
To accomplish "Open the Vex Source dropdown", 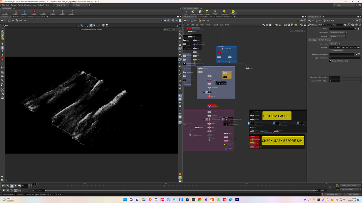I will (335, 44).
